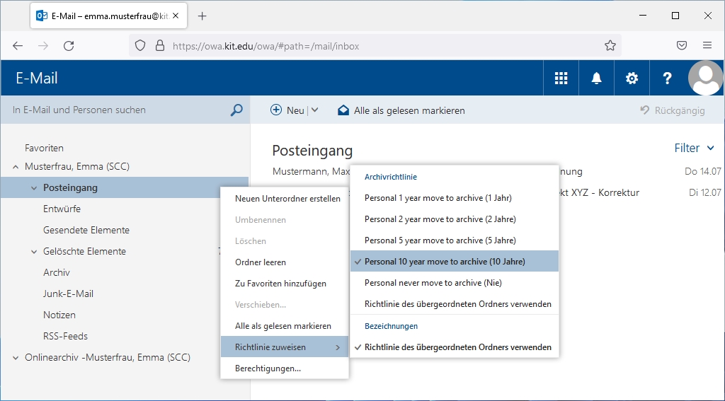The image size is (725, 401).
Task: Choose Personal 5 year move to archive
Action: coord(440,240)
